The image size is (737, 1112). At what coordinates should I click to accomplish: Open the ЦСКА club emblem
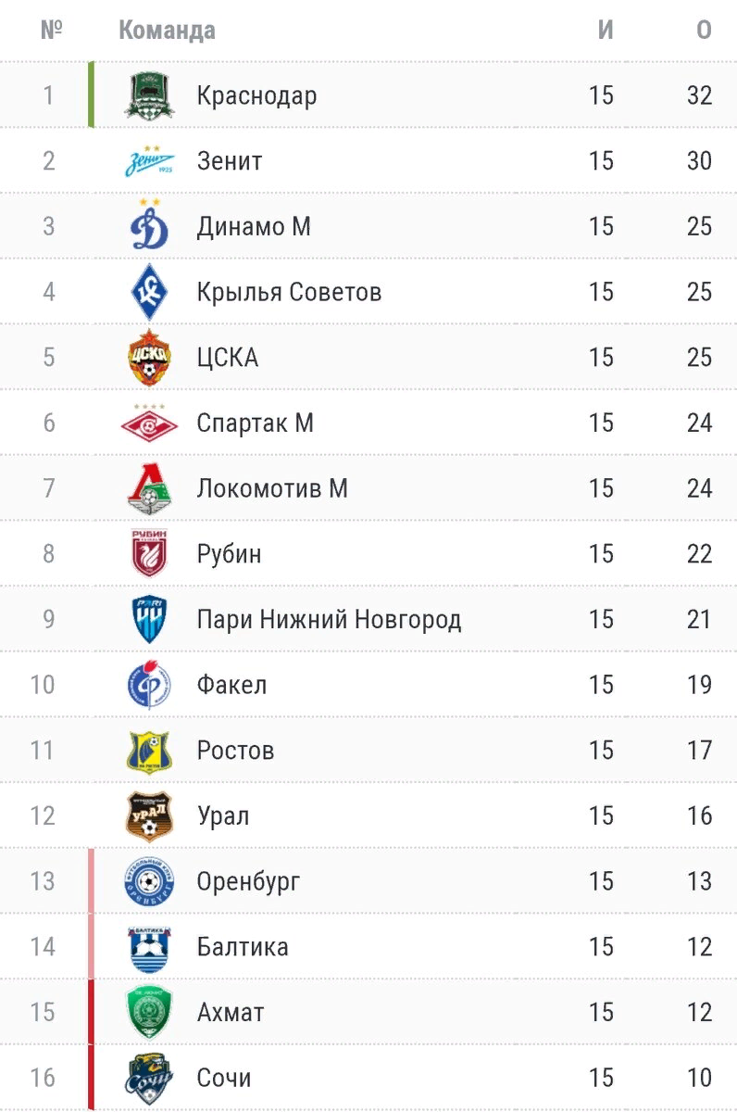[x=149, y=358]
